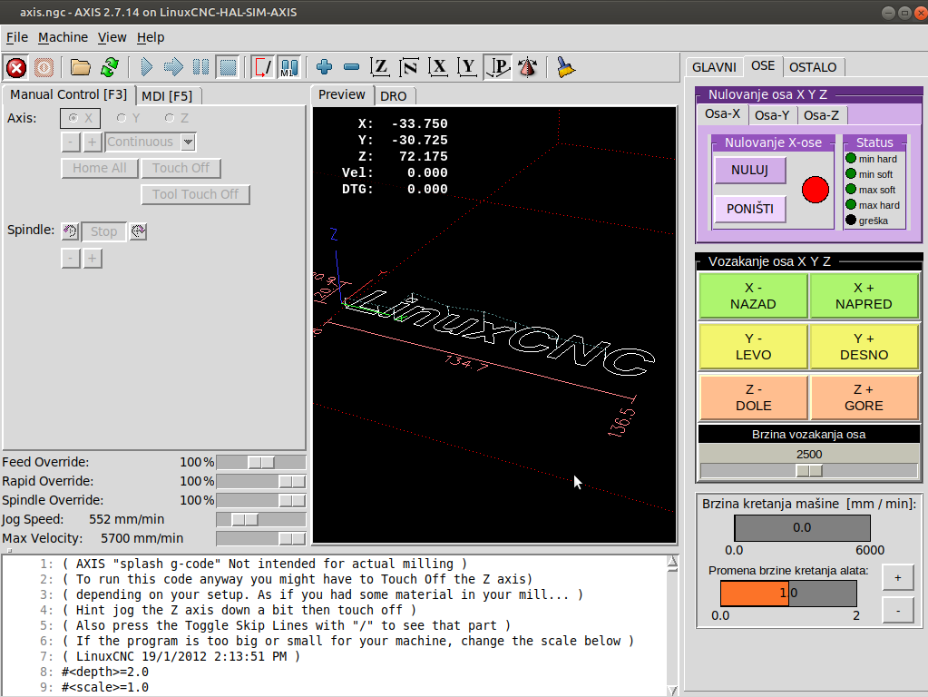This screenshot has height=697, width=928.
Task: Toggle the optional pause M1 icon
Action: (x=289, y=67)
